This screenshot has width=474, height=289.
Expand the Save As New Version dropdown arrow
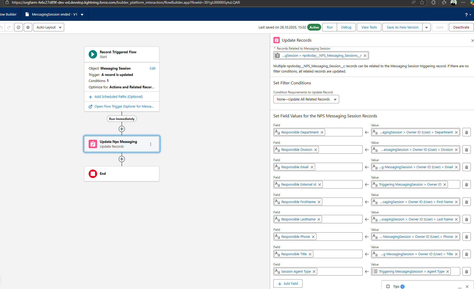(426, 27)
